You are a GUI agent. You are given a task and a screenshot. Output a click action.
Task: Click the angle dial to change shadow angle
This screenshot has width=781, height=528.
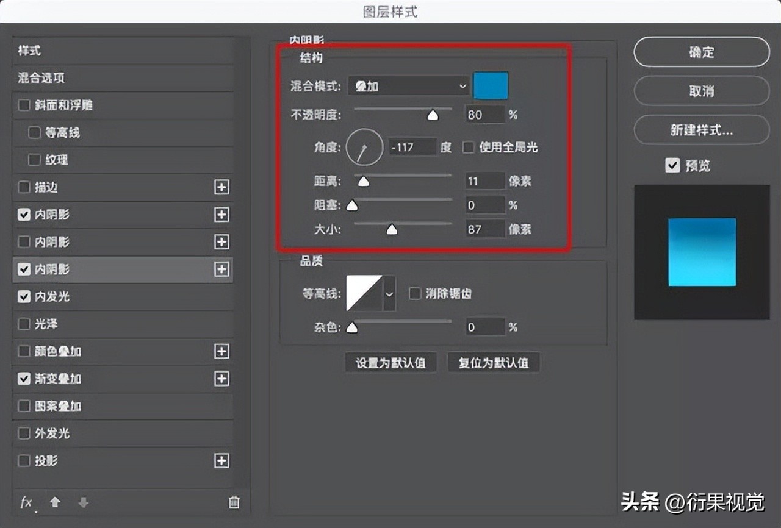[364, 148]
